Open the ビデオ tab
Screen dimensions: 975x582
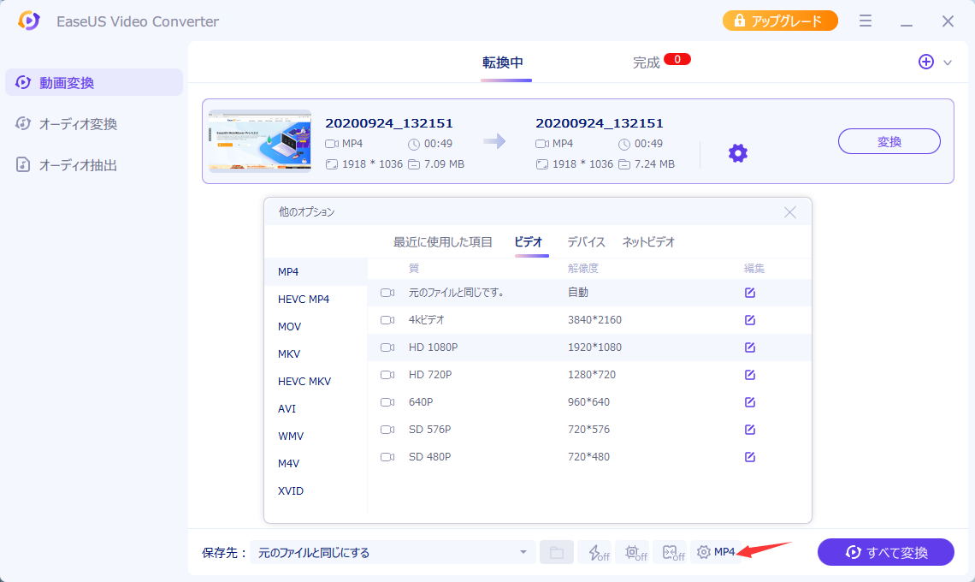point(529,242)
